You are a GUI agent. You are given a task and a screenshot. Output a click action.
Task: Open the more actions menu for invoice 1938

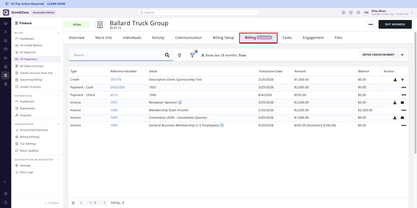404,110
